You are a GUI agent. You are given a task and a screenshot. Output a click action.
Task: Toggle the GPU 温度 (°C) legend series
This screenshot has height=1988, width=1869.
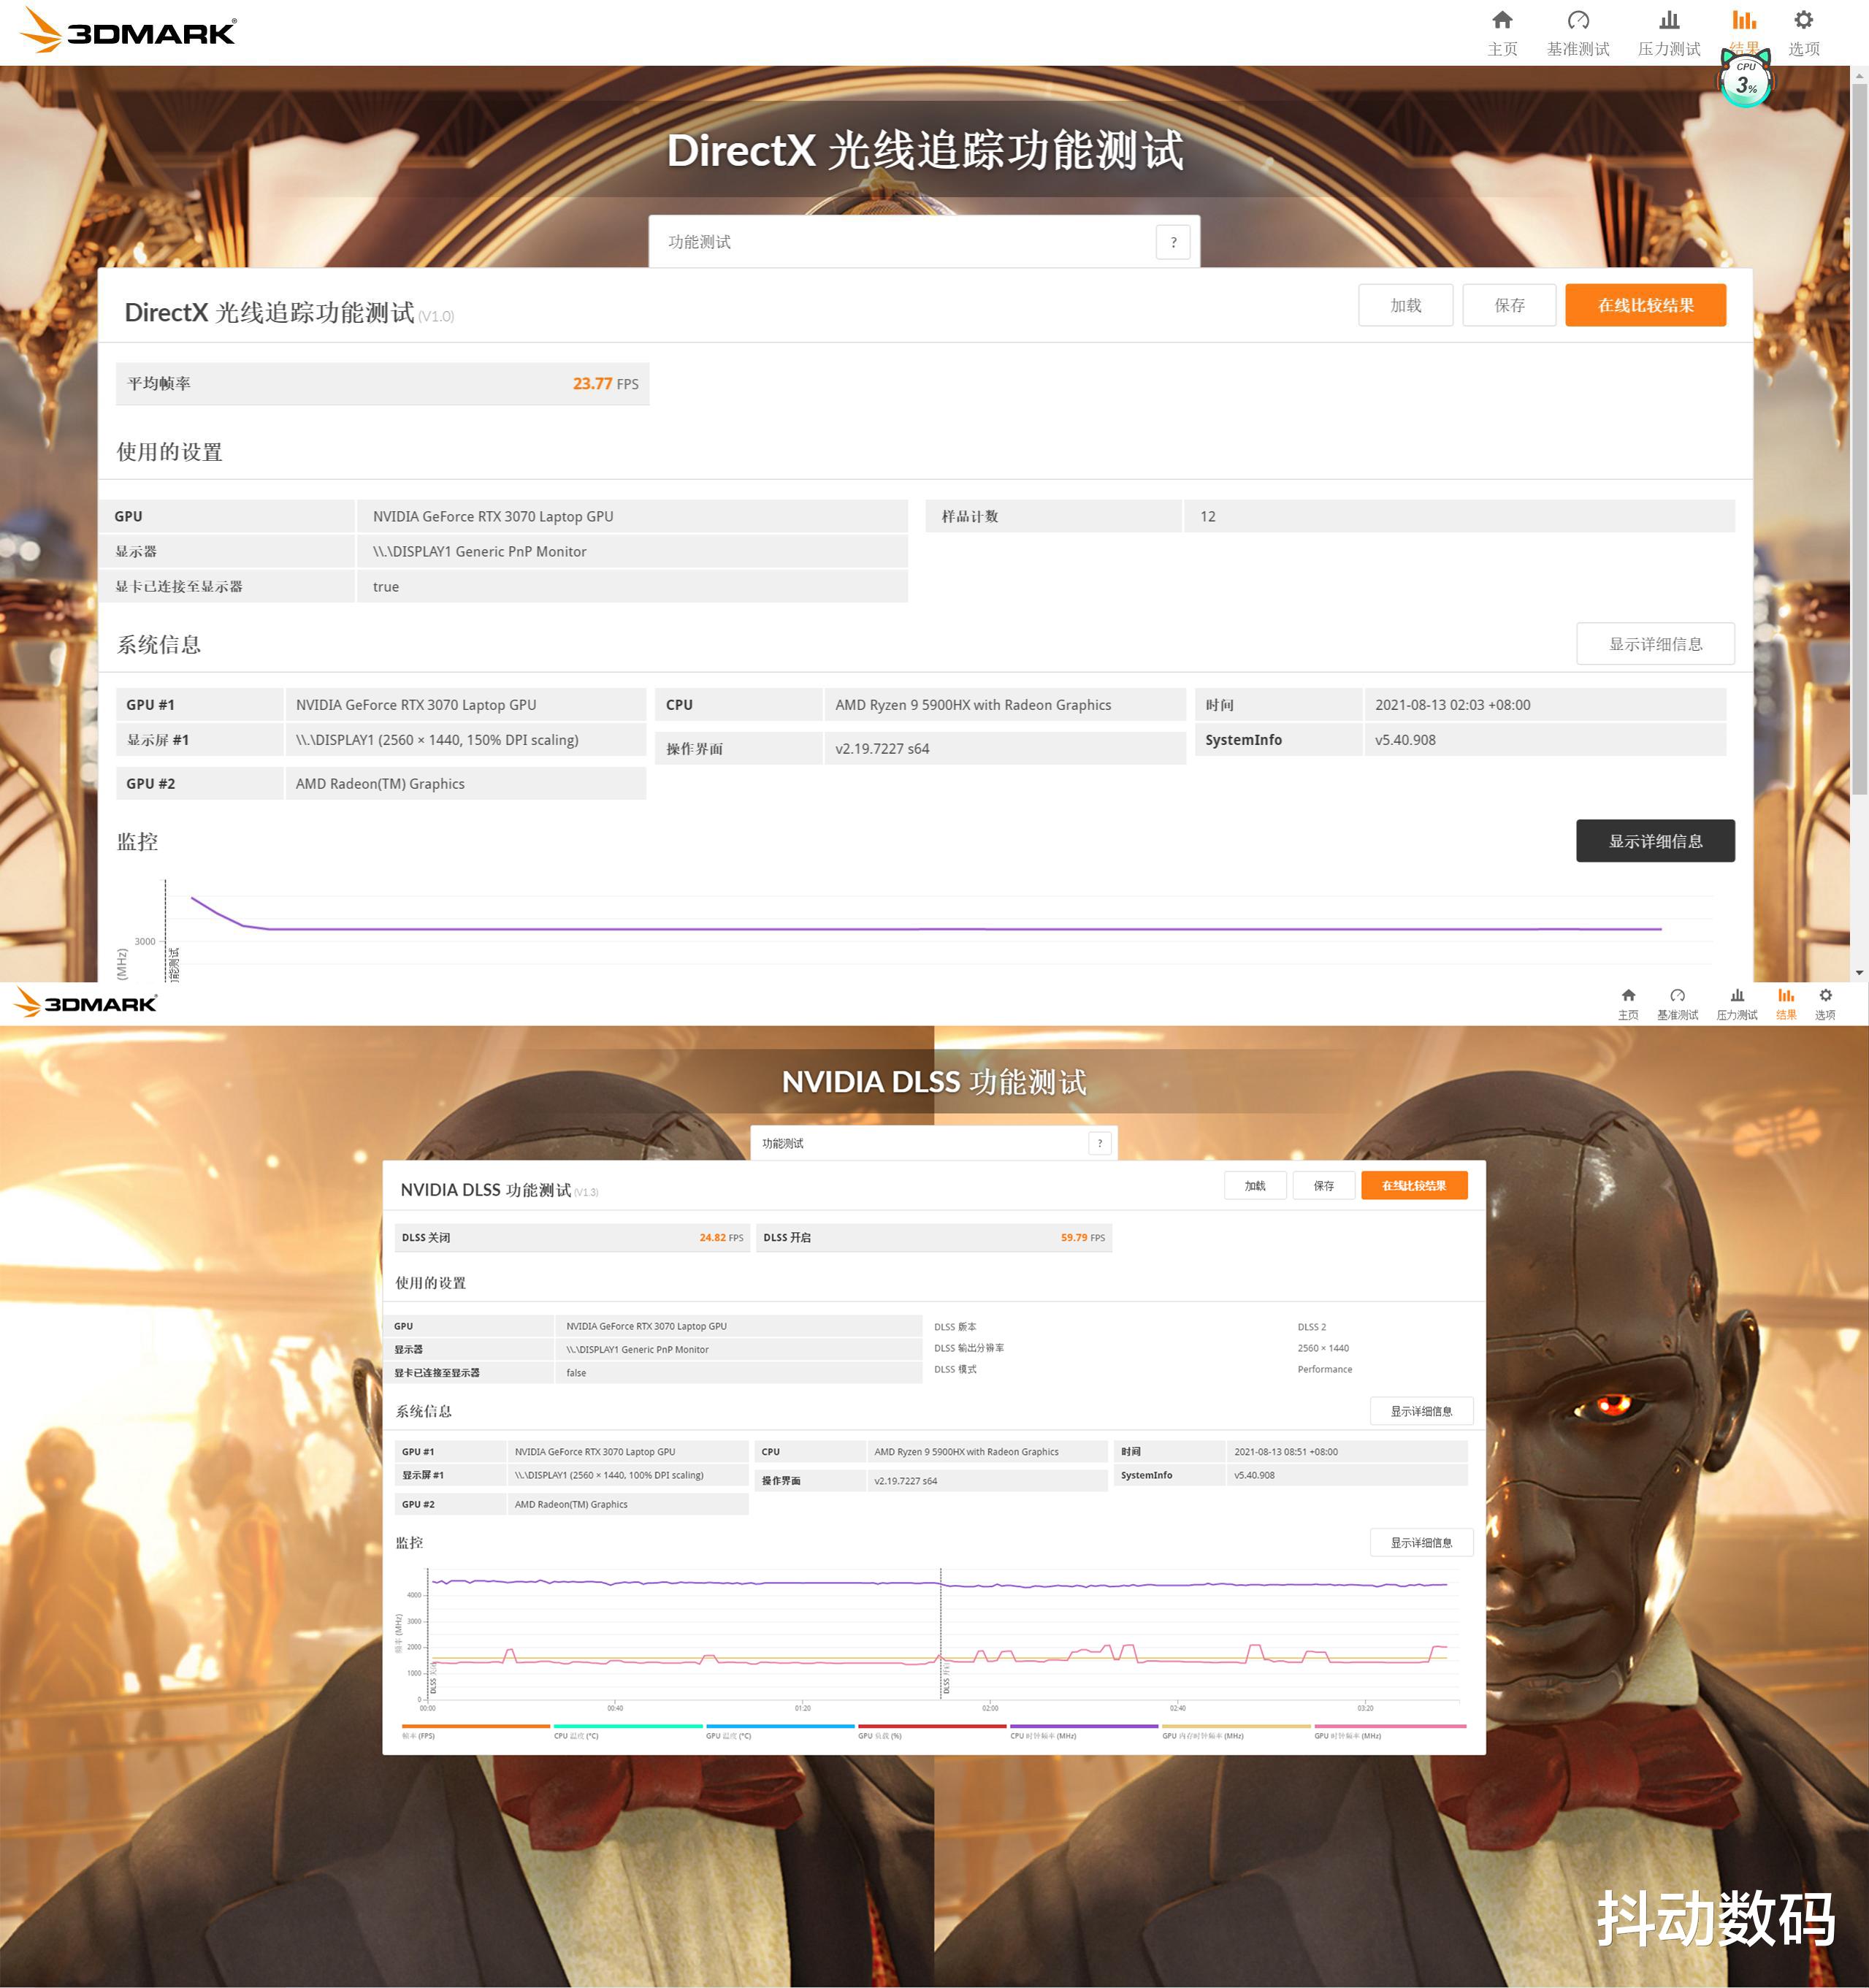coord(780,1732)
